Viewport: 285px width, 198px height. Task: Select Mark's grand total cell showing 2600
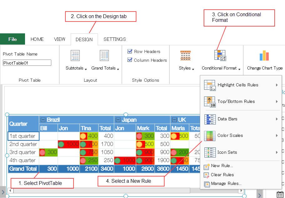[145, 169]
